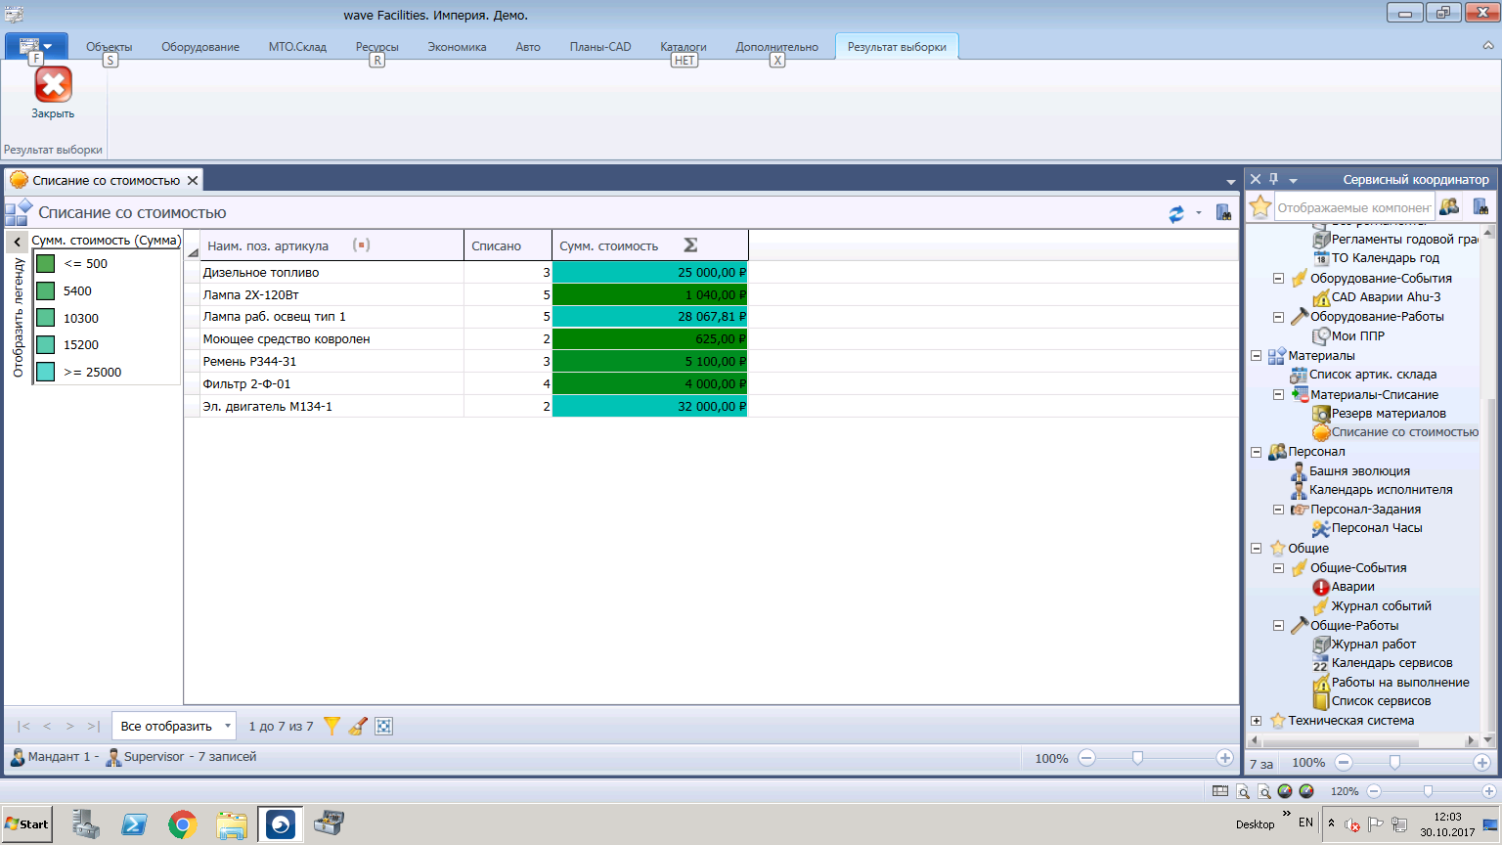Click the yellow filter funnel icon
Viewport: 1502px width, 845px height.
pyautogui.click(x=332, y=726)
